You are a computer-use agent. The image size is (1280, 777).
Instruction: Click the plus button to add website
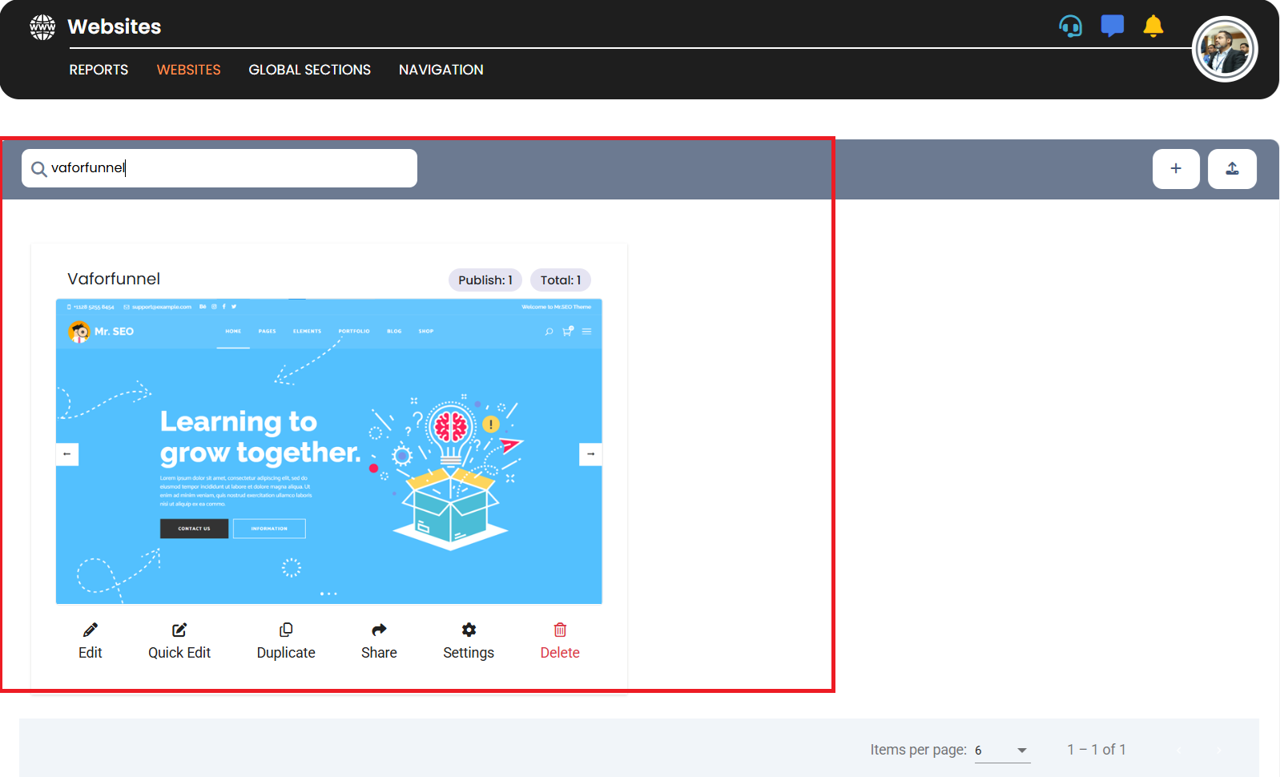[1175, 169]
